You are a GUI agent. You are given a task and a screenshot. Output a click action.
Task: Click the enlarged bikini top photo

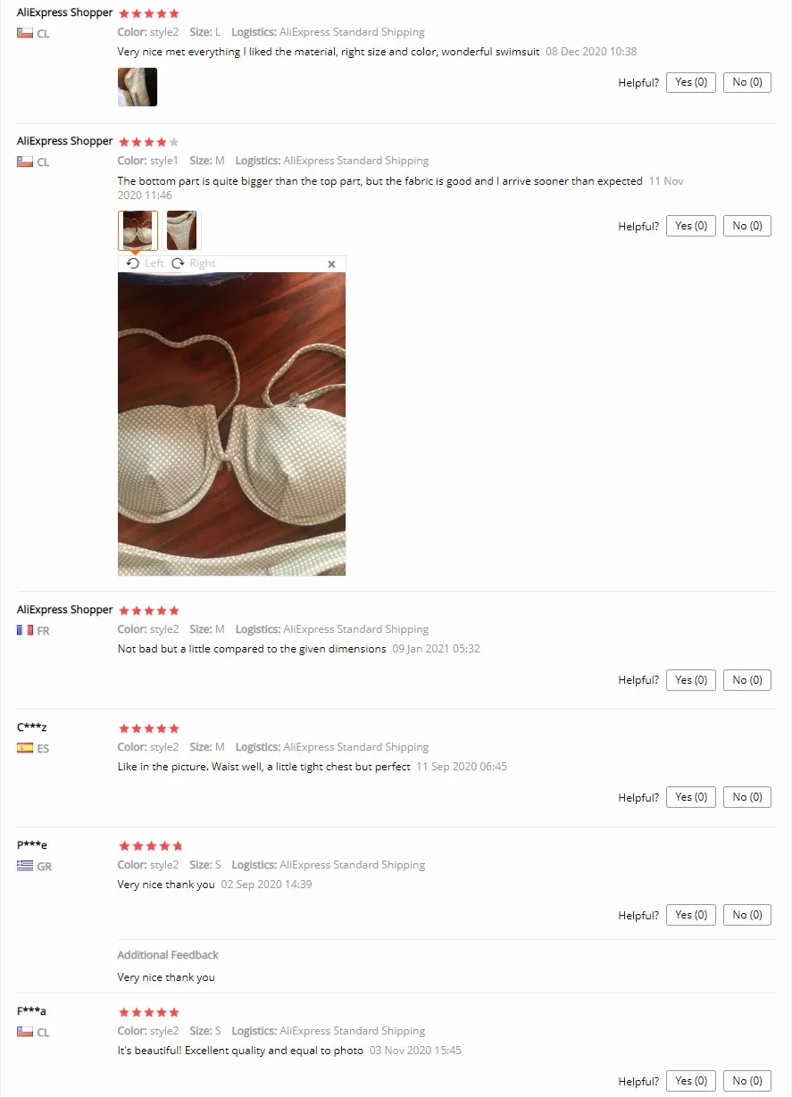(231, 424)
